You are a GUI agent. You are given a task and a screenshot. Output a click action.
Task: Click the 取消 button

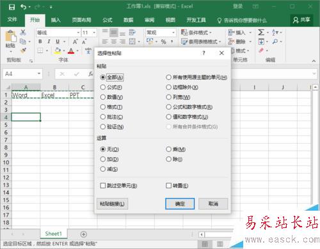[x=213, y=204]
